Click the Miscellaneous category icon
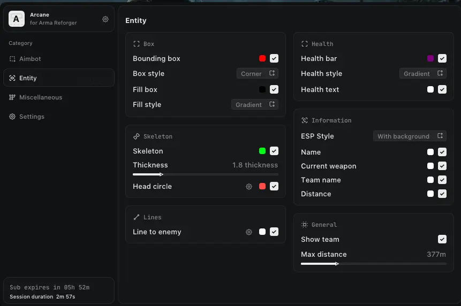Viewport: 461px width, 306px height. tap(12, 97)
